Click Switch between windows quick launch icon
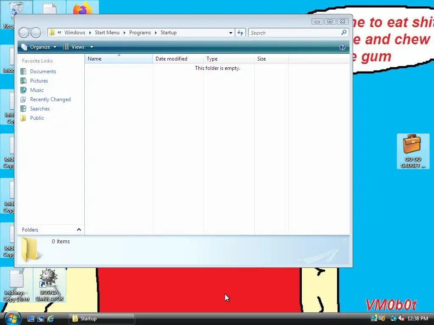 41,319
